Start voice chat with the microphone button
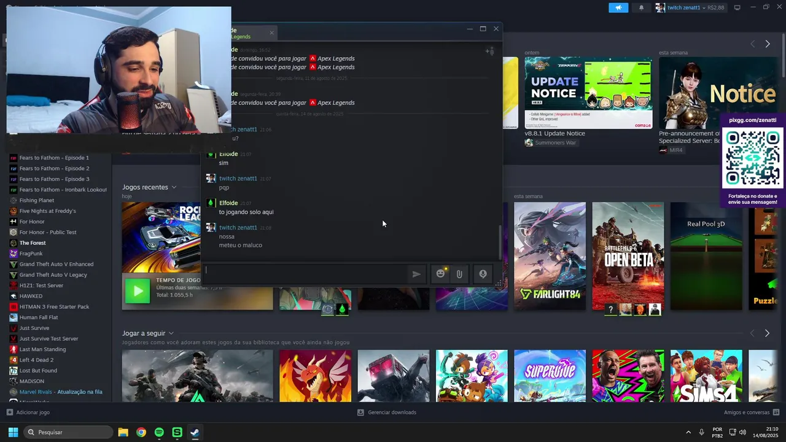The height and width of the screenshot is (442, 786). coord(483,274)
